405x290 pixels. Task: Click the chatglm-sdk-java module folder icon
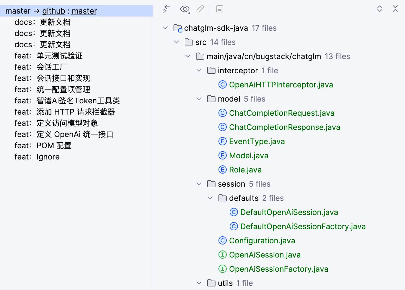click(x=178, y=28)
